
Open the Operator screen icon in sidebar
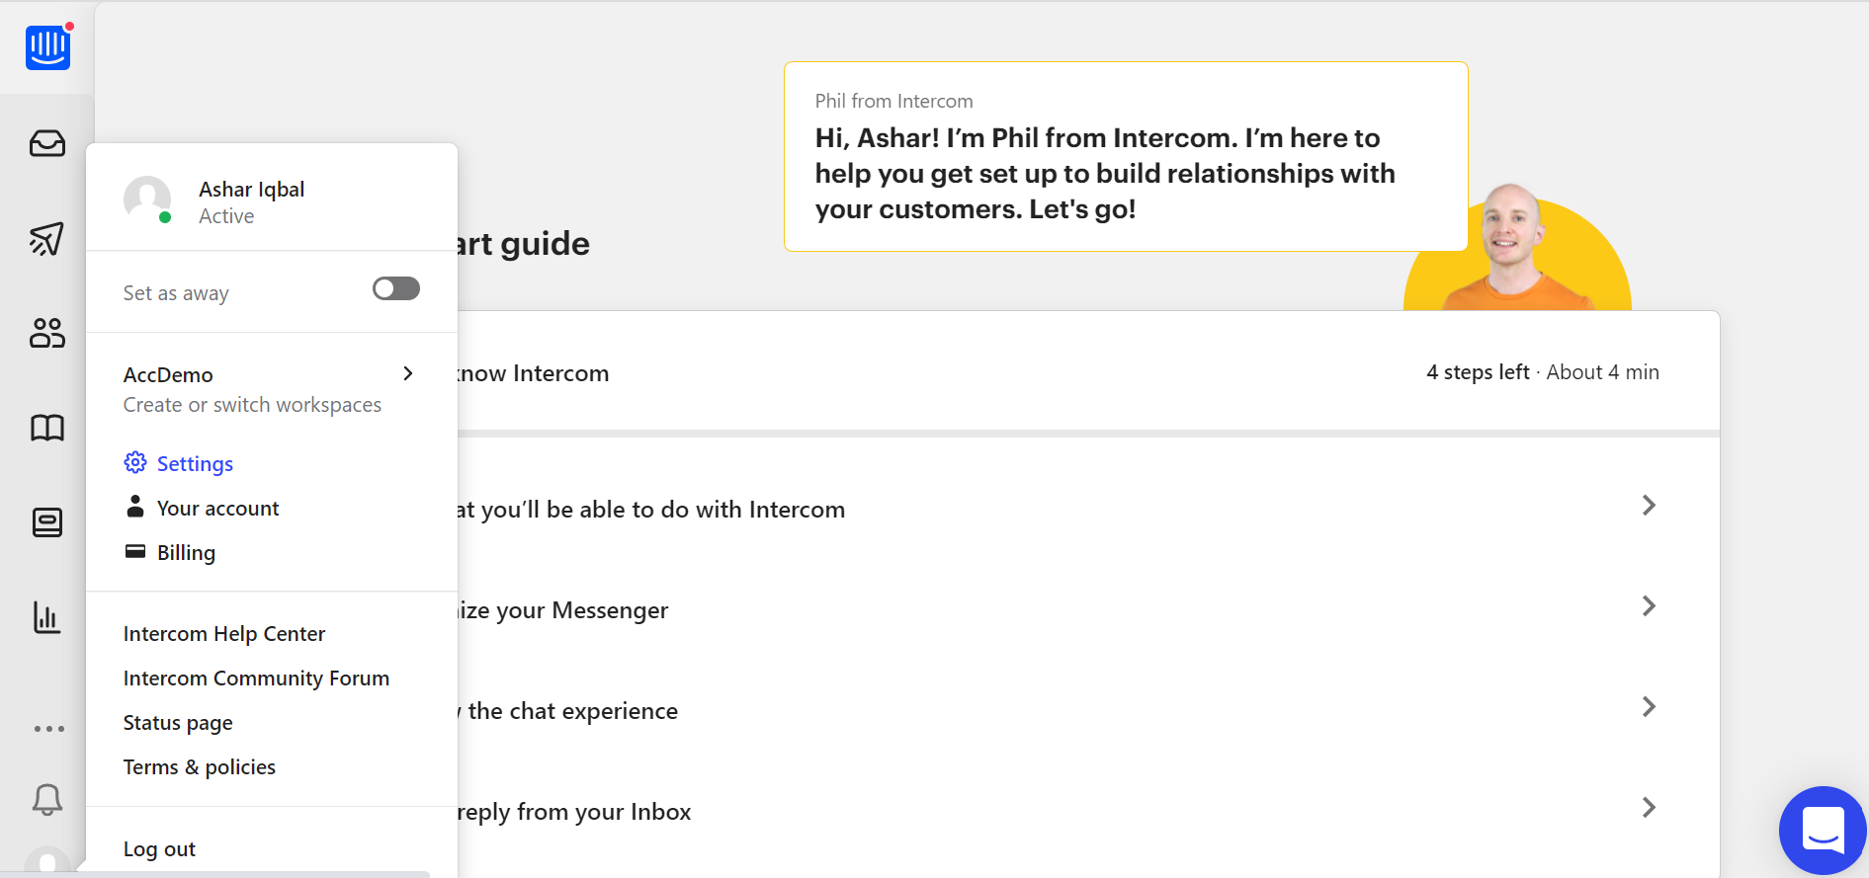tap(47, 522)
